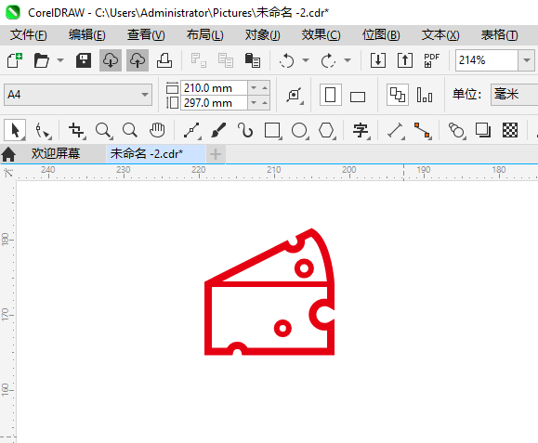Image resolution: width=538 pixels, height=443 pixels.
Task: Import a file
Action: [378, 60]
